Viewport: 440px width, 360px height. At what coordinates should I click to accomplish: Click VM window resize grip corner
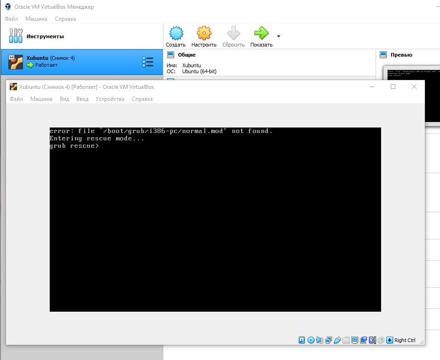422,342
